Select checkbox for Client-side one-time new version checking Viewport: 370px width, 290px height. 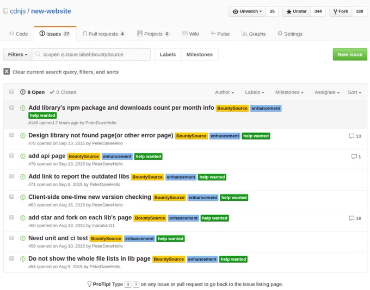point(11,197)
